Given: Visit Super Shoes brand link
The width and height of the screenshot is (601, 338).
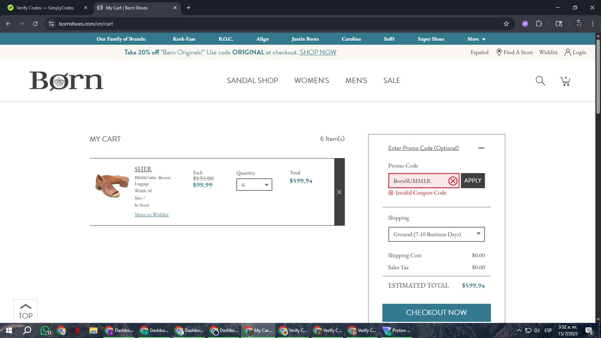Looking at the screenshot, I should click(x=431, y=39).
